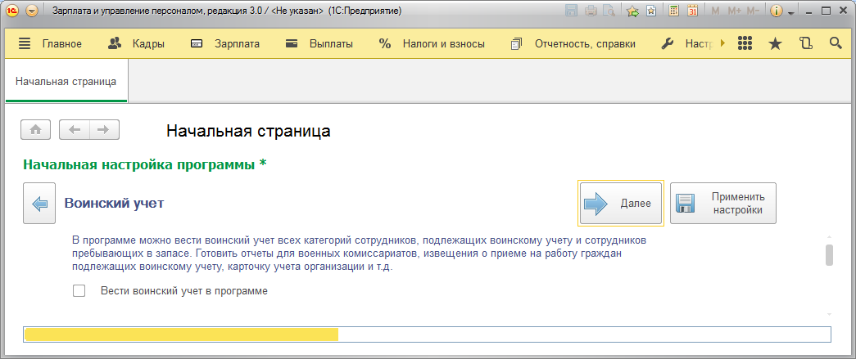Click the Home button below the tabs

click(37, 129)
